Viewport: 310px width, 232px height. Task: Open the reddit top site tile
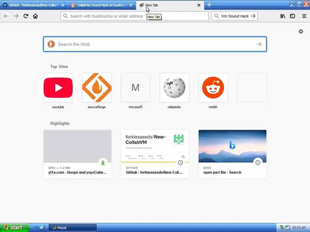coord(213,88)
